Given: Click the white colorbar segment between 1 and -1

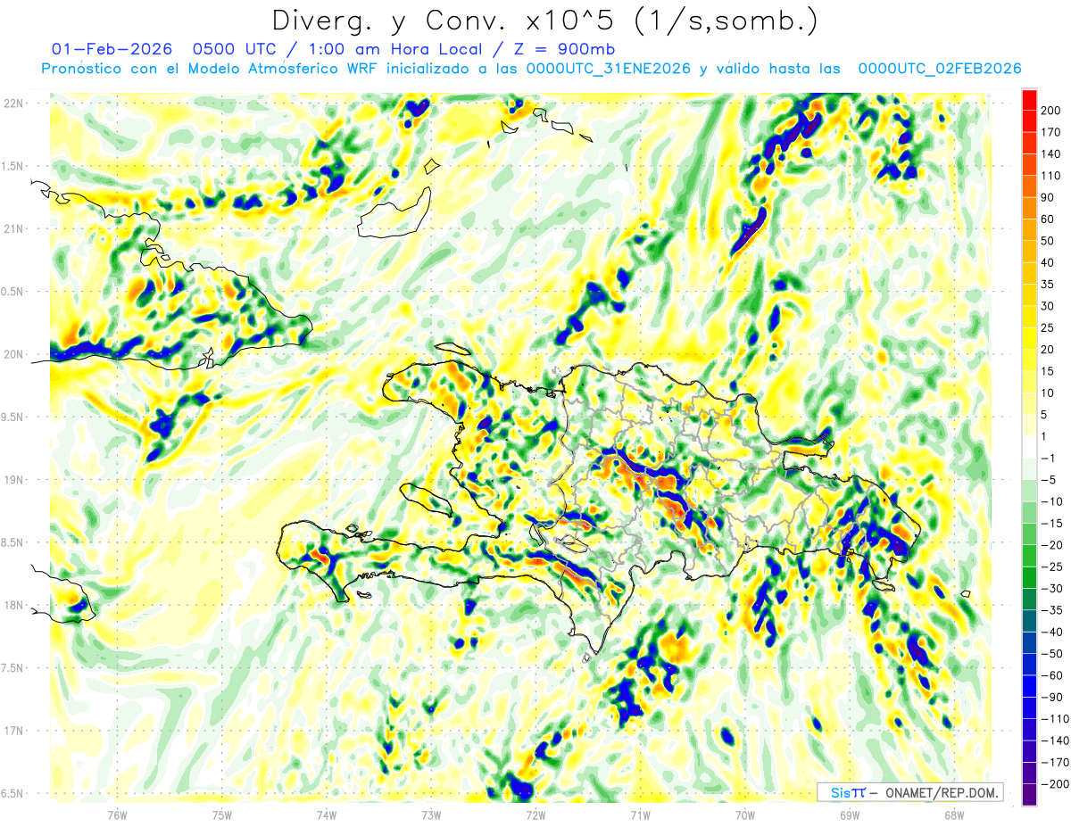Looking at the screenshot, I should point(1028,447).
